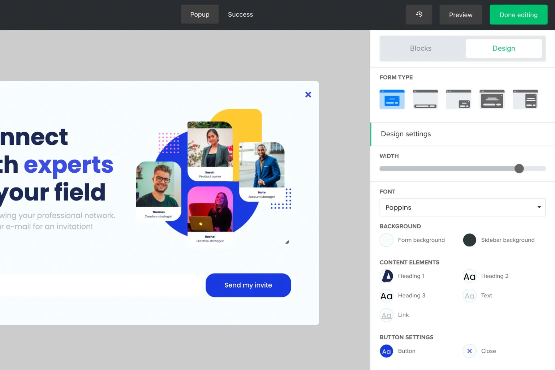Click the width slider handle
The image size is (555, 370).
point(519,168)
